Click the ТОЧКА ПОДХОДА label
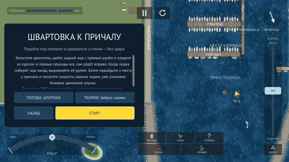The height and width of the screenshot is (162, 289). click(225, 77)
